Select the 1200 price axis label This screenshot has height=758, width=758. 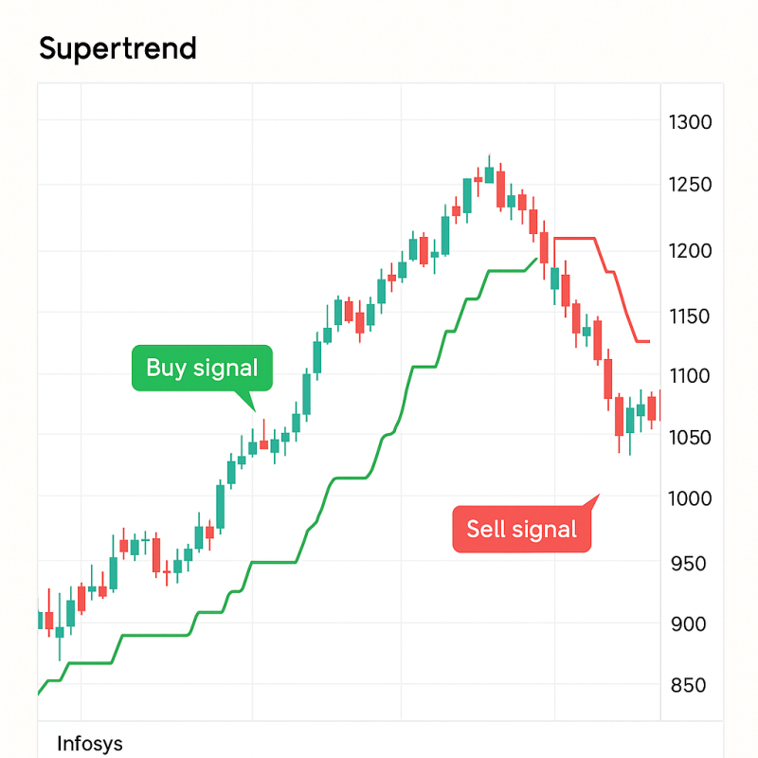[690, 251]
